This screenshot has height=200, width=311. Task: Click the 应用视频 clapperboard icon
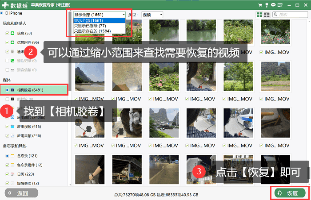(12, 127)
